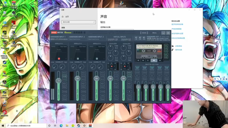Toggle the K button on Voicemeeter AUX strip

129,92
